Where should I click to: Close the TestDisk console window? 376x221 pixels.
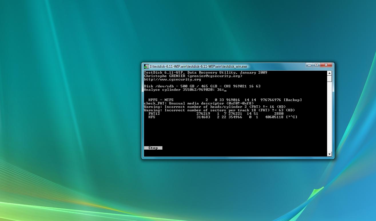(x=326, y=65)
